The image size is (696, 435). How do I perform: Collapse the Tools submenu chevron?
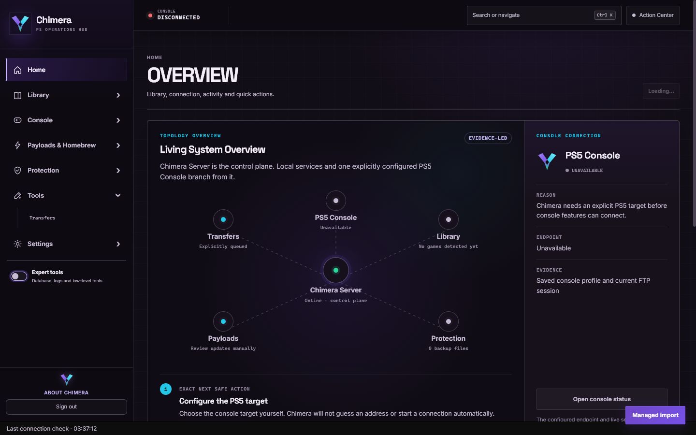coord(118,196)
